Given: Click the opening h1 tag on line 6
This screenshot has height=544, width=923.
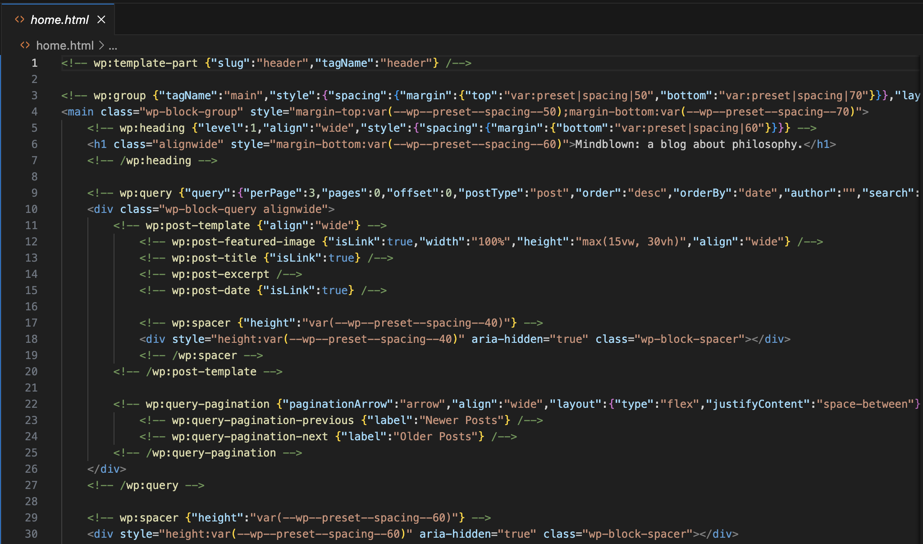Looking at the screenshot, I should tap(100, 144).
